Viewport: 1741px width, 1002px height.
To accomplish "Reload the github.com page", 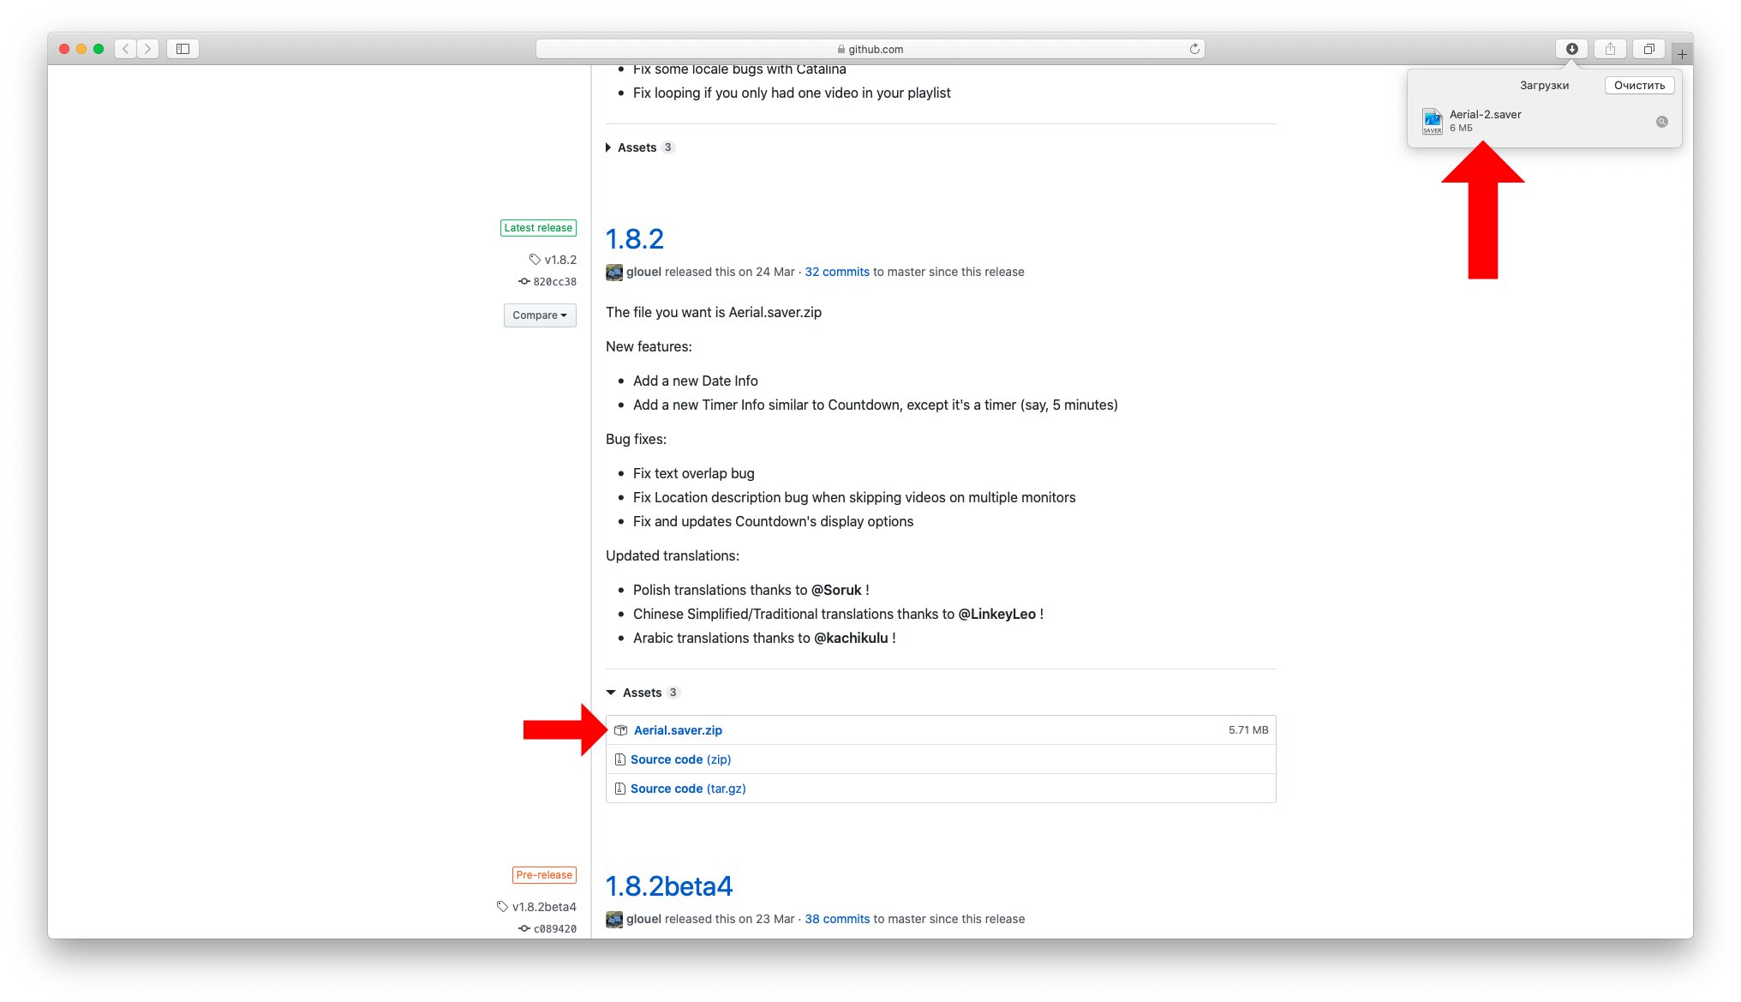I will pyautogui.click(x=1194, y=49).
